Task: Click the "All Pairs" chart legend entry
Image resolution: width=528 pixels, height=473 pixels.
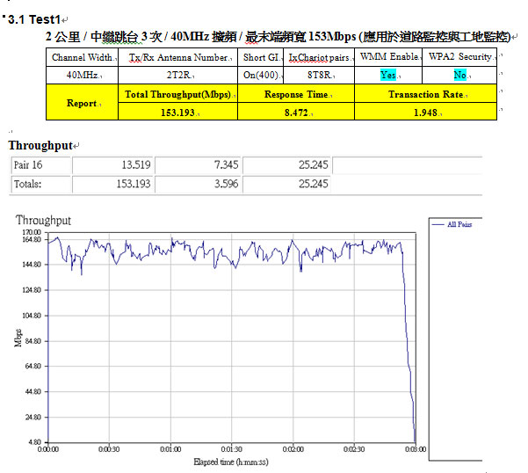Action: 459,224
